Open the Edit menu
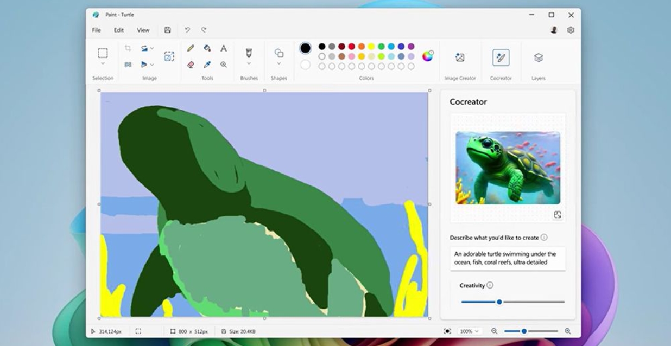 point(119,30)
